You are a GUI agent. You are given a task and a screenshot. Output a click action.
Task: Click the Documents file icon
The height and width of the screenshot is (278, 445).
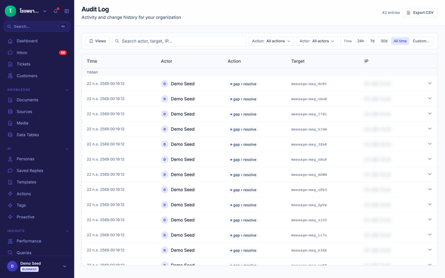pyautogui.click(x=10, y=100)
